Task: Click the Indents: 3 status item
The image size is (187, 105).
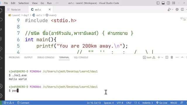Action: tap(148, 103)
